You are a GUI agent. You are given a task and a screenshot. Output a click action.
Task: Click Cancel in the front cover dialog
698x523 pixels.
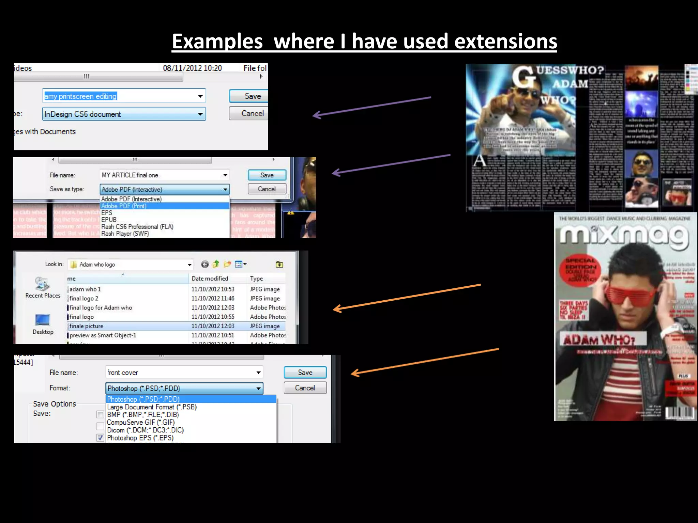(x=305, y=388)
